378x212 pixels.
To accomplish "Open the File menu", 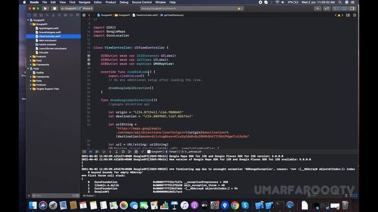I will pos(45,2).
